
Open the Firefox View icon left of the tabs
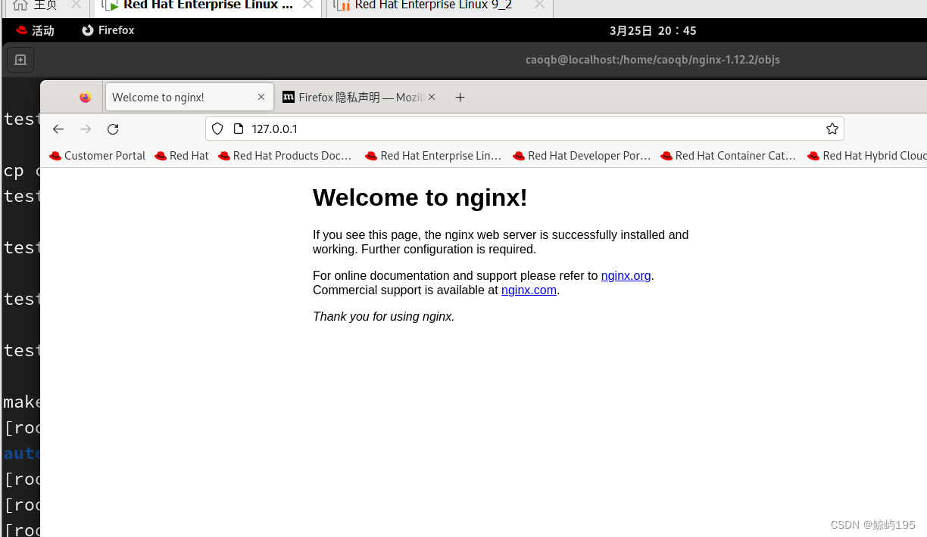pos(85,98)
